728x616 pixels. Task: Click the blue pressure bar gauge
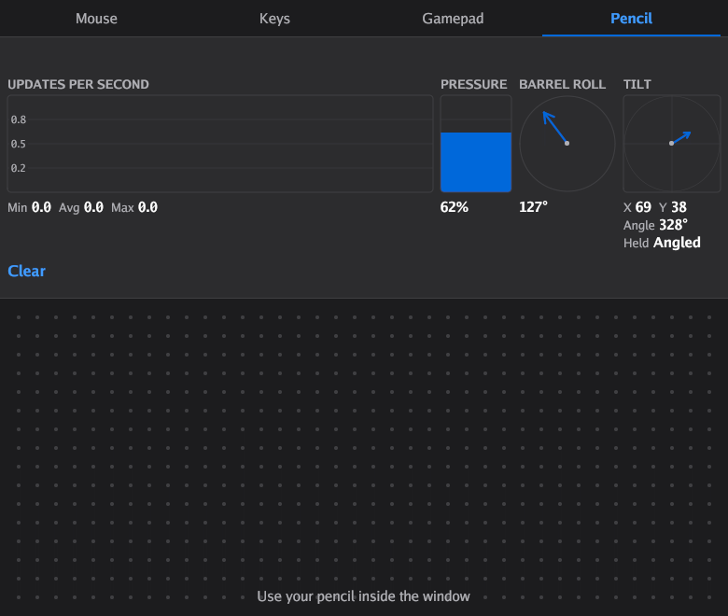[x=476, y=144]
